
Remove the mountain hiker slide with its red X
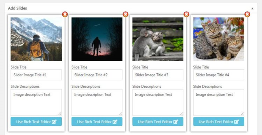(65, 14)
